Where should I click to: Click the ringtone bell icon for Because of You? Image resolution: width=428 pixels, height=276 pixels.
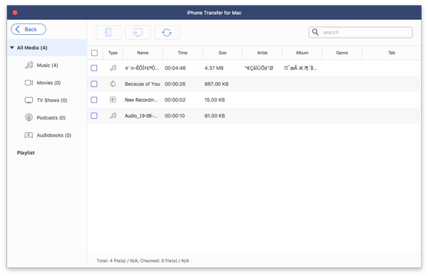point(113,84)
